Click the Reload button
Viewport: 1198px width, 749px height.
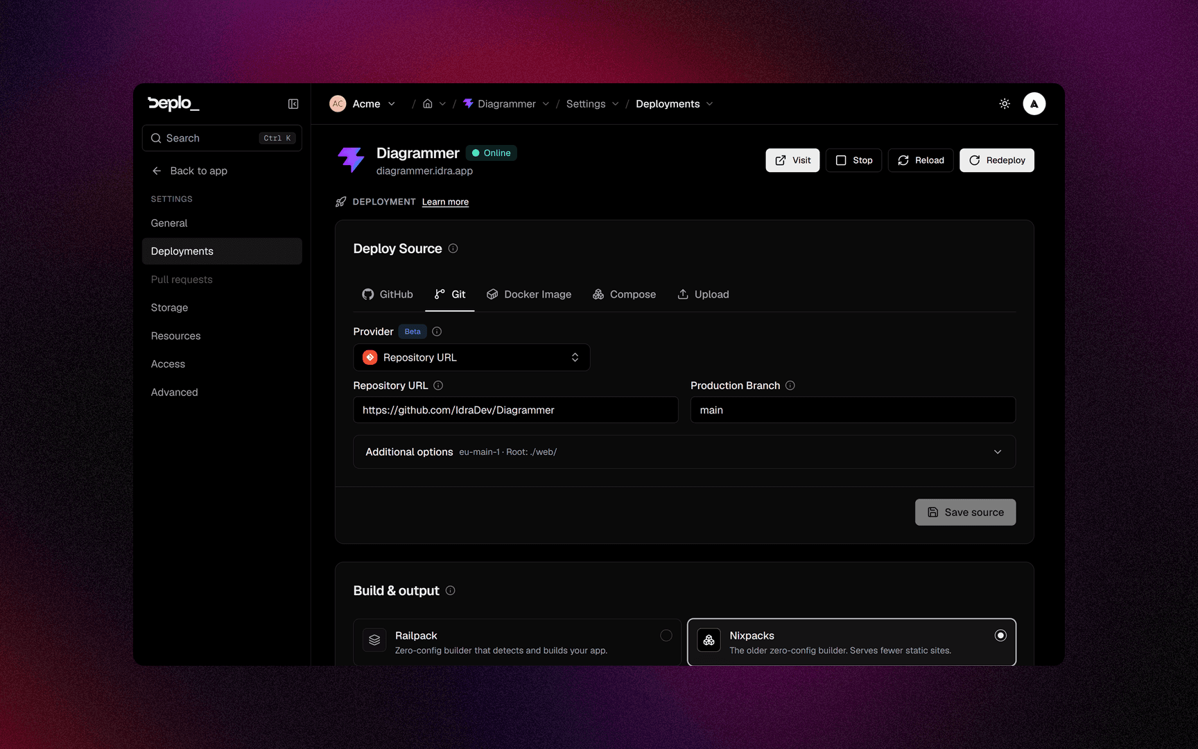click(x=921, y=160)
